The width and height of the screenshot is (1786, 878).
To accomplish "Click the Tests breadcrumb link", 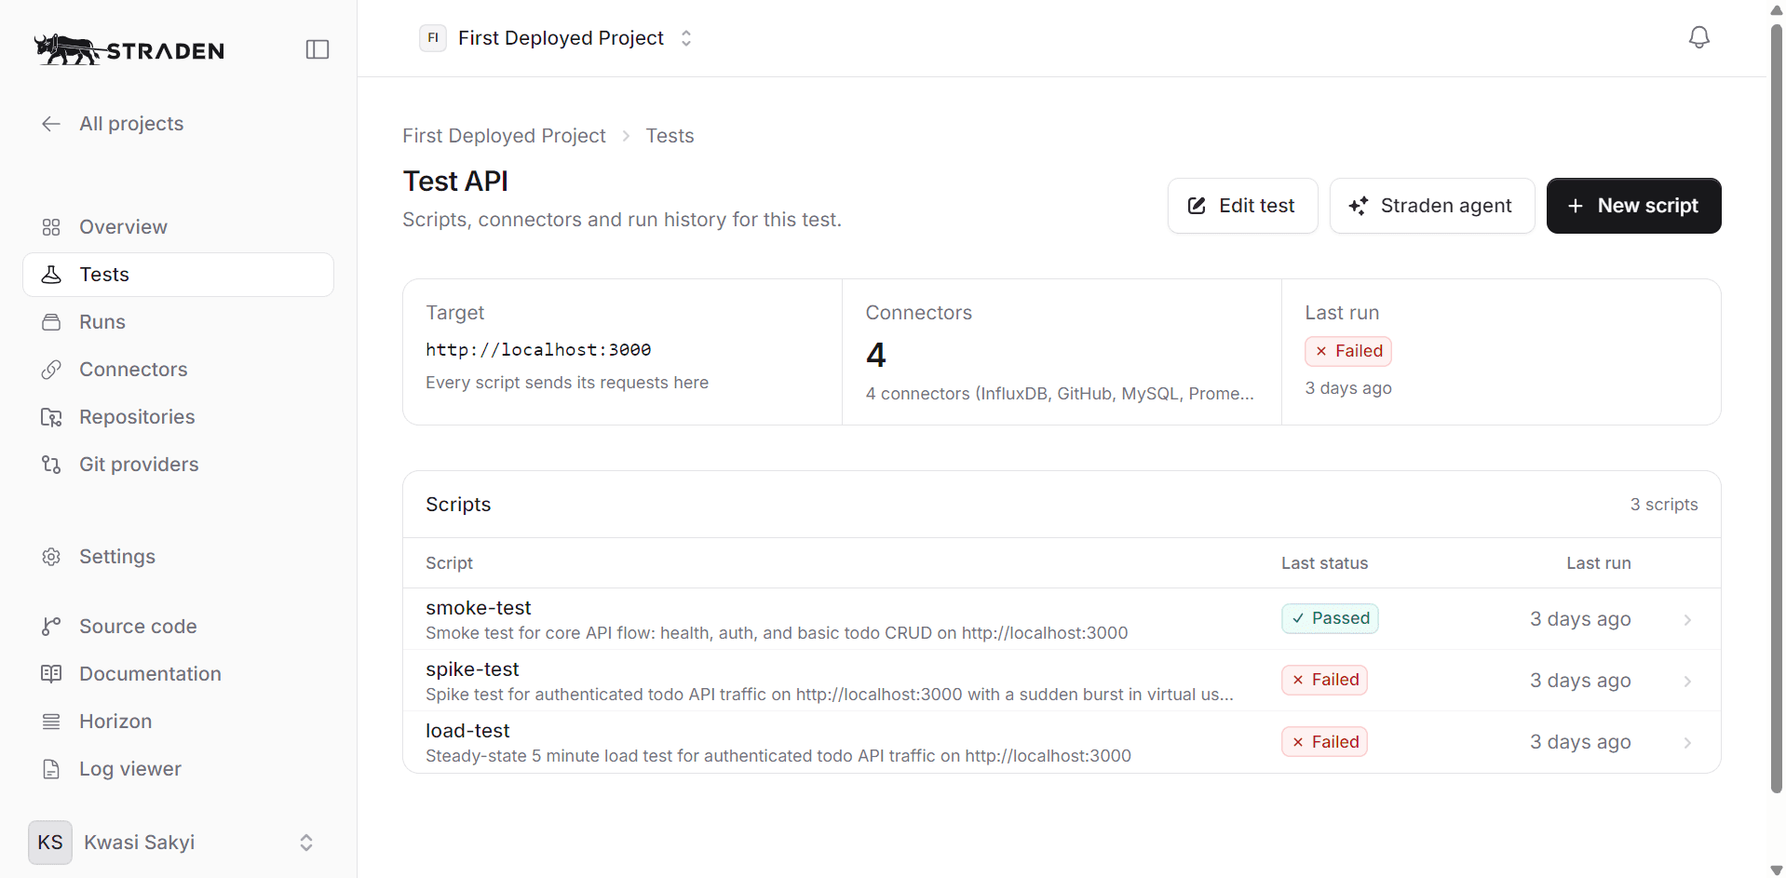I will pyautogui.click(x=670, y=136).
